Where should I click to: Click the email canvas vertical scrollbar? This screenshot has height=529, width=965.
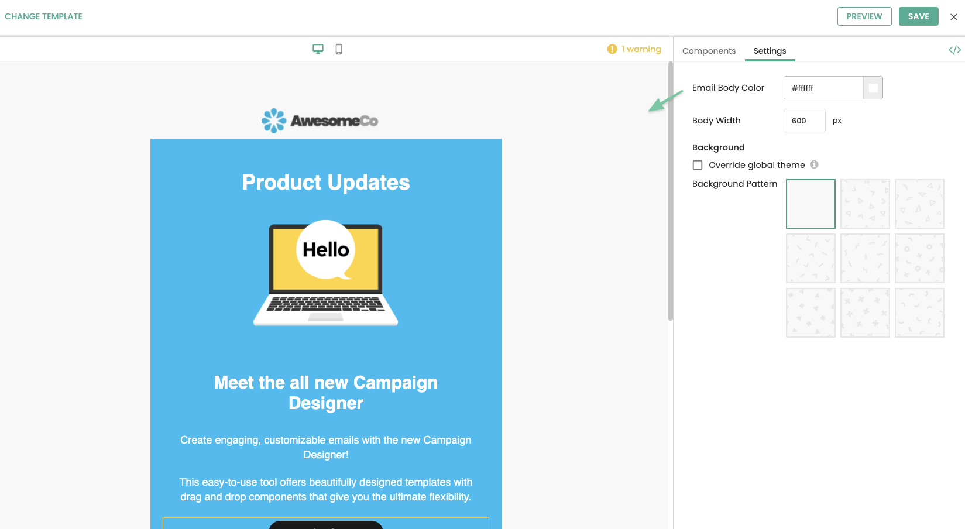pyautogui.click(x=671, y=191)
